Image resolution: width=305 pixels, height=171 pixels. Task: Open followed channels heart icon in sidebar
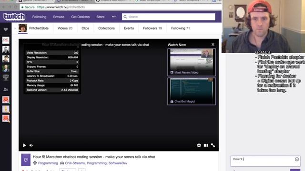pos(6,29)
